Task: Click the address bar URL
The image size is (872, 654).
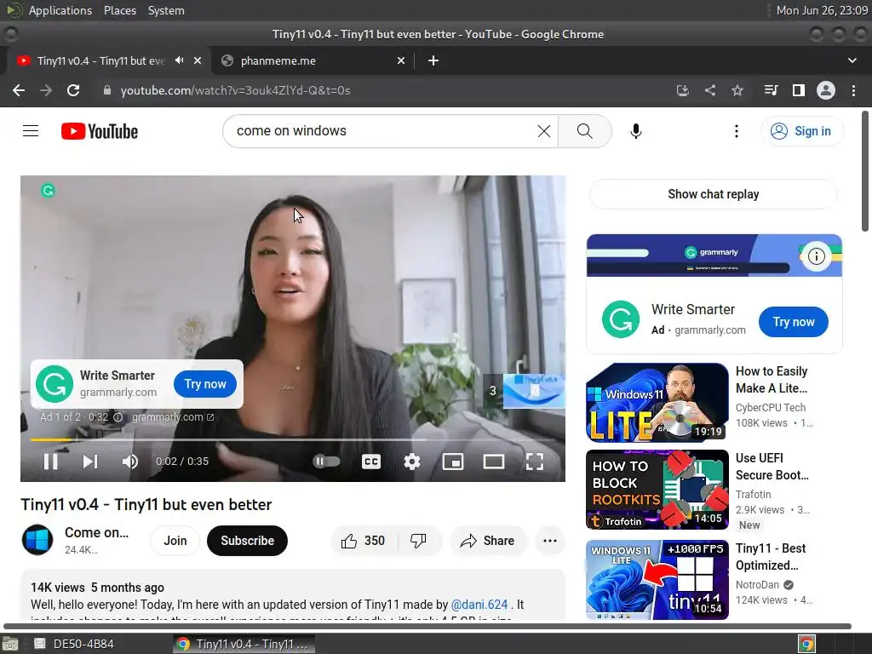Action: pyautogui.click(x=235, y=90)
